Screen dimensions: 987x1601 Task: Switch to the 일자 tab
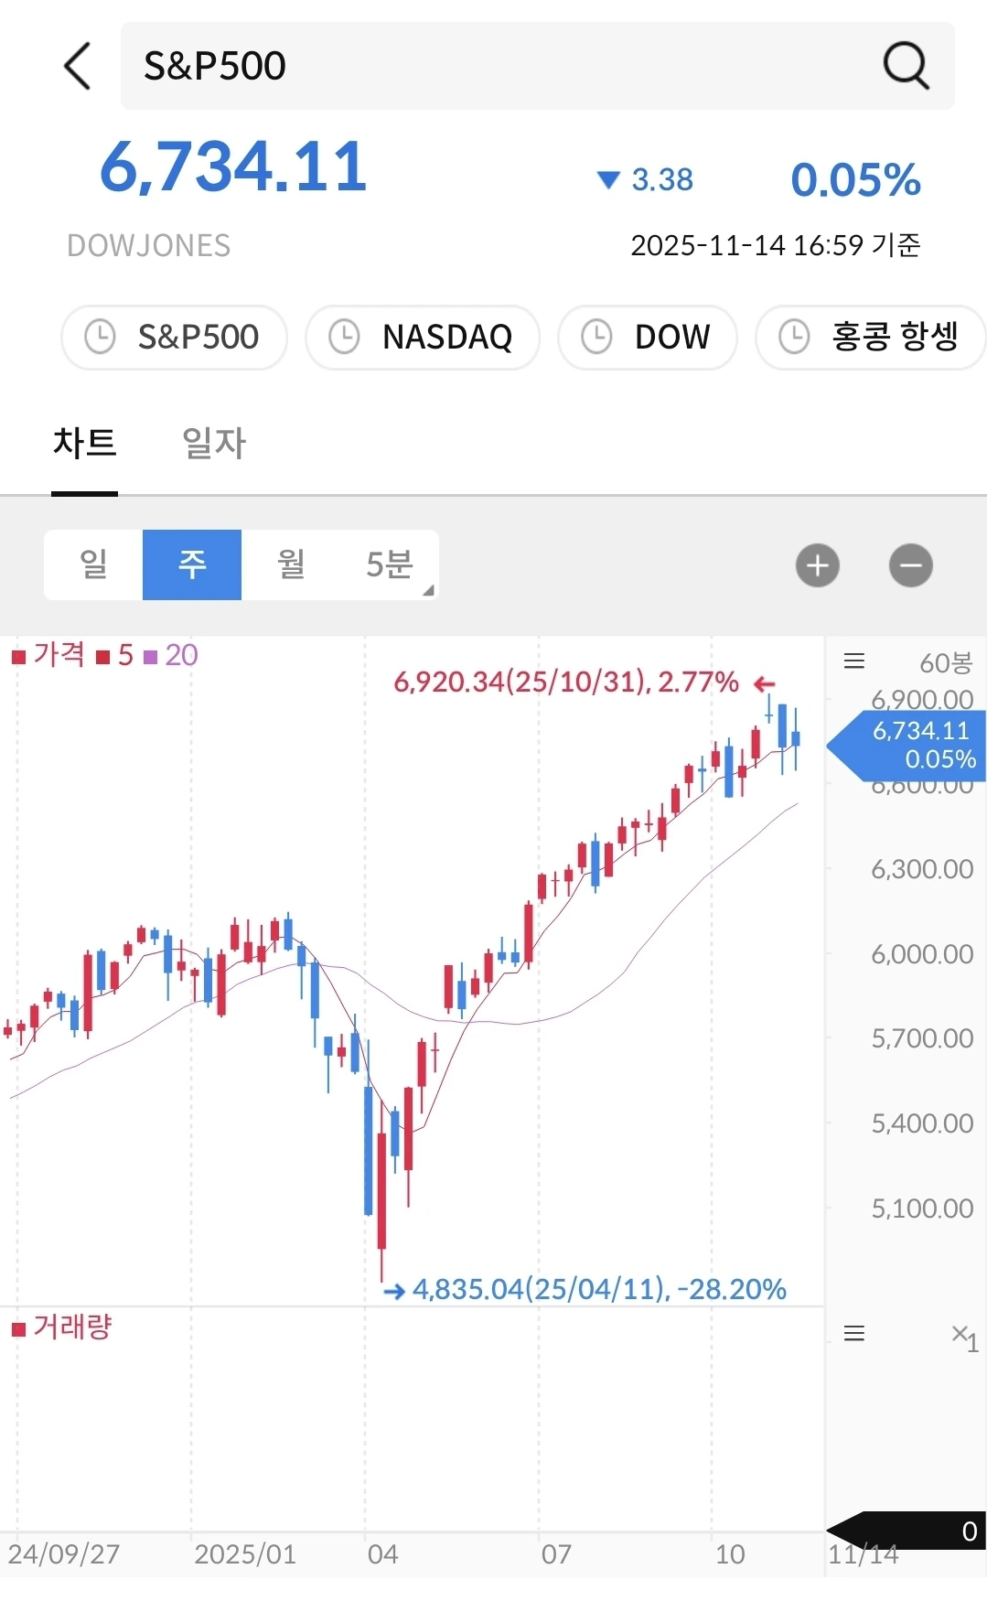click(x=214, y=444)
